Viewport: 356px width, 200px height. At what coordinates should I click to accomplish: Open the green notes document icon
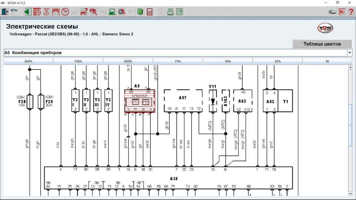179,11
